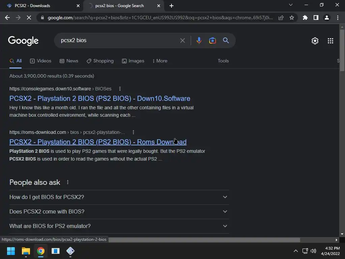The image size is (345, 259).
Task: Open the Windows Start menu
Action: coord(11,251)
